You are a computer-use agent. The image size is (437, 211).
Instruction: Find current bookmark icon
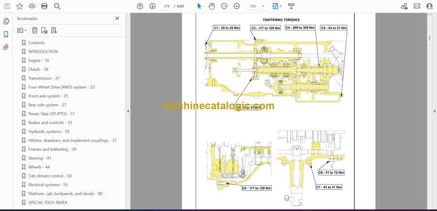coord(54,31)
